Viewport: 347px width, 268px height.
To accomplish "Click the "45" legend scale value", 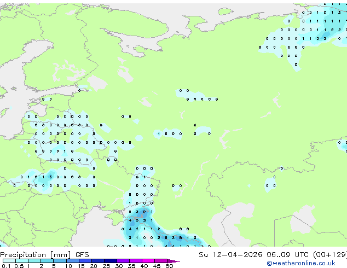I will coord(157,266).
